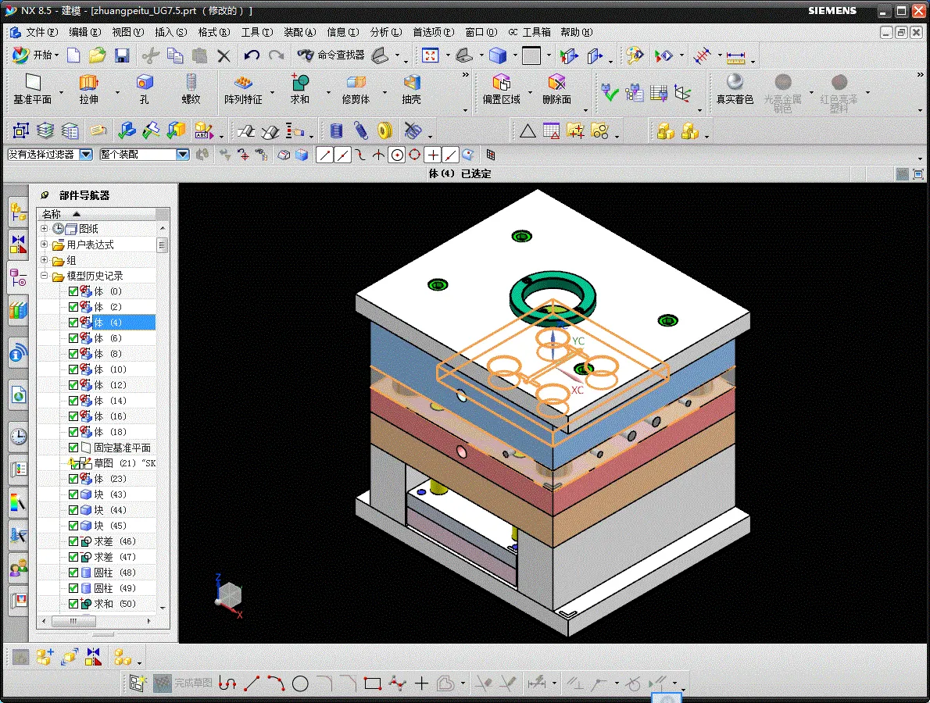
Task: Open the 插入 menu
Action: [x=170, y=32]
